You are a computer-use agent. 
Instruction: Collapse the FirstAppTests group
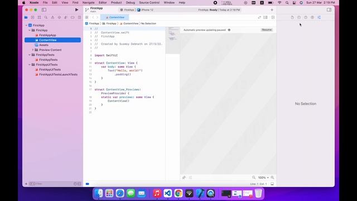point(30,55)
